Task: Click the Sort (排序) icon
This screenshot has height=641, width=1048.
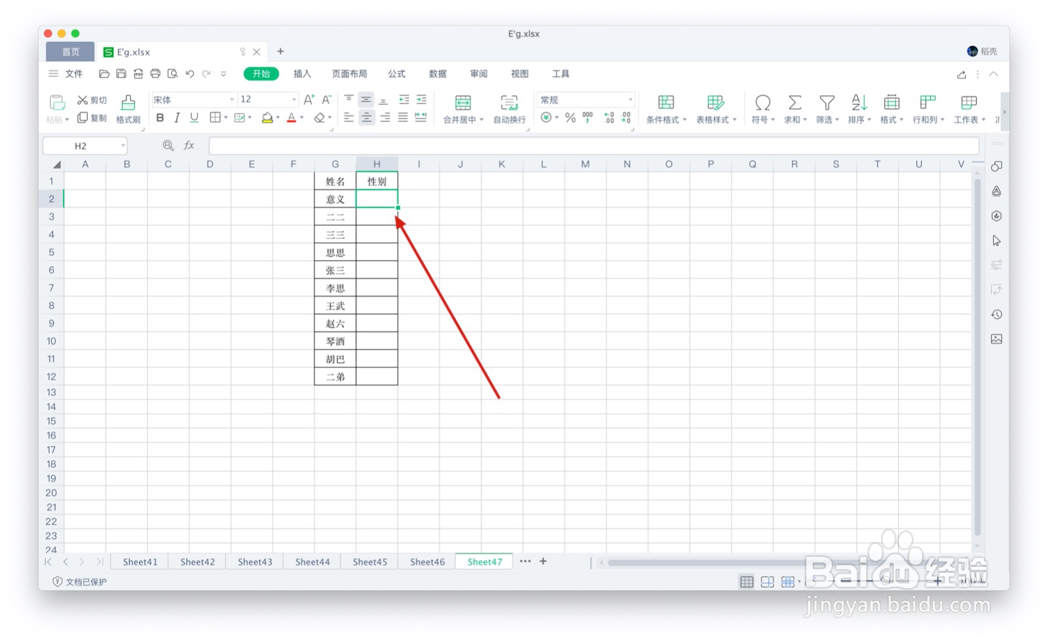Action: 859,103
